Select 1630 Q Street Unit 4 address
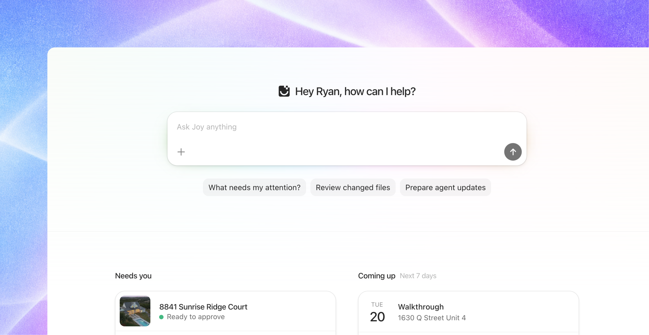This screenshot has height=335, width=649. point(432,318)
